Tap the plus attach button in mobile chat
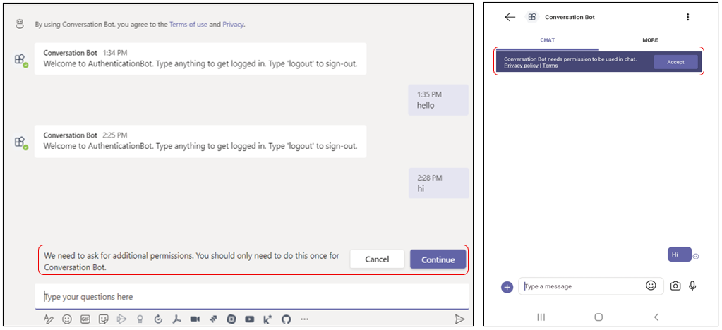The width and height of the screenshot is (722, 330). point(507,287)
